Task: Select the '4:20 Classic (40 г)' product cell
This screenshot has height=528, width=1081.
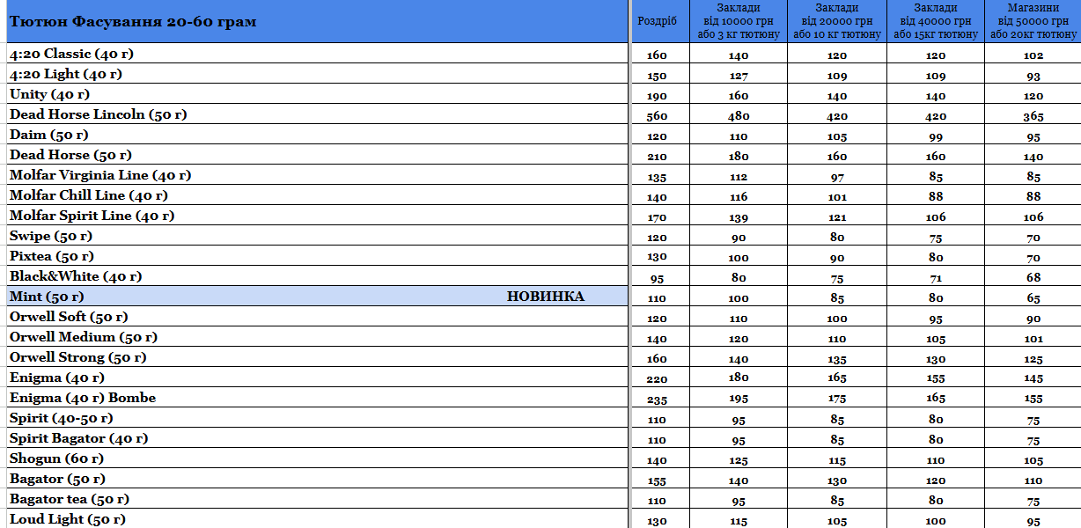Action: click(318, 54)
